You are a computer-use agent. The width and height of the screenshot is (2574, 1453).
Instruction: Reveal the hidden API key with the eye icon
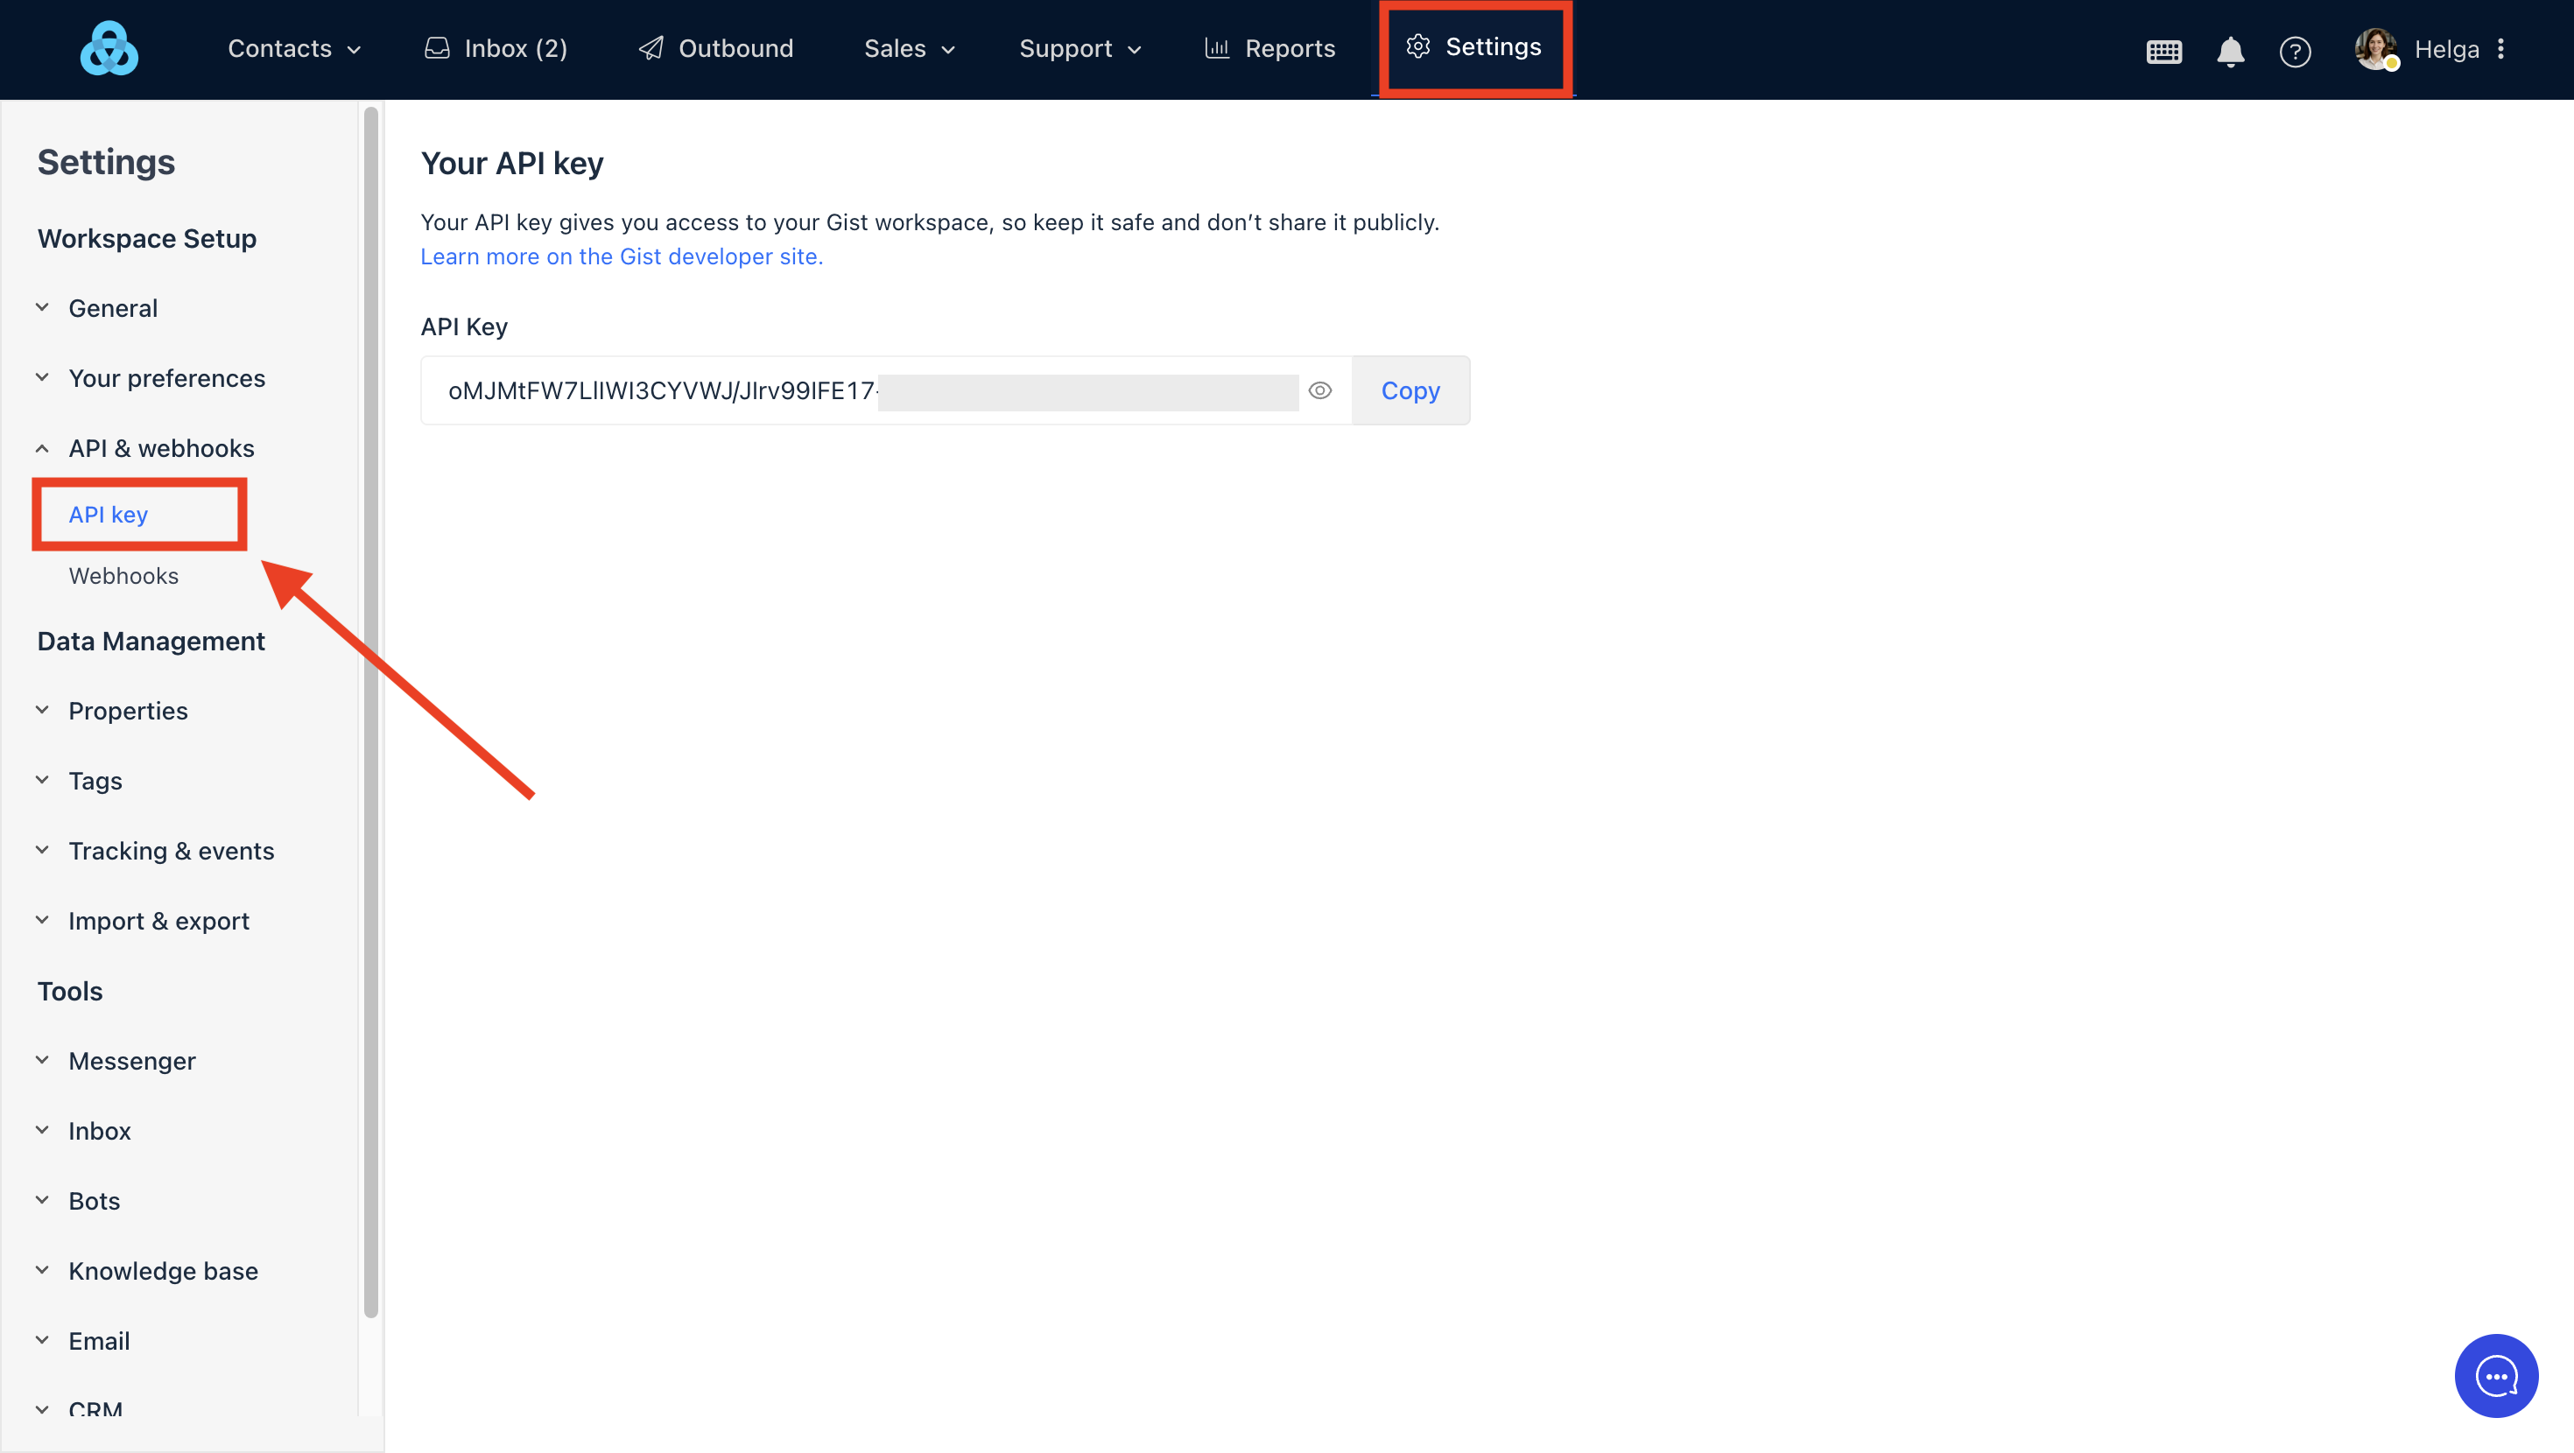(1320, 390)
